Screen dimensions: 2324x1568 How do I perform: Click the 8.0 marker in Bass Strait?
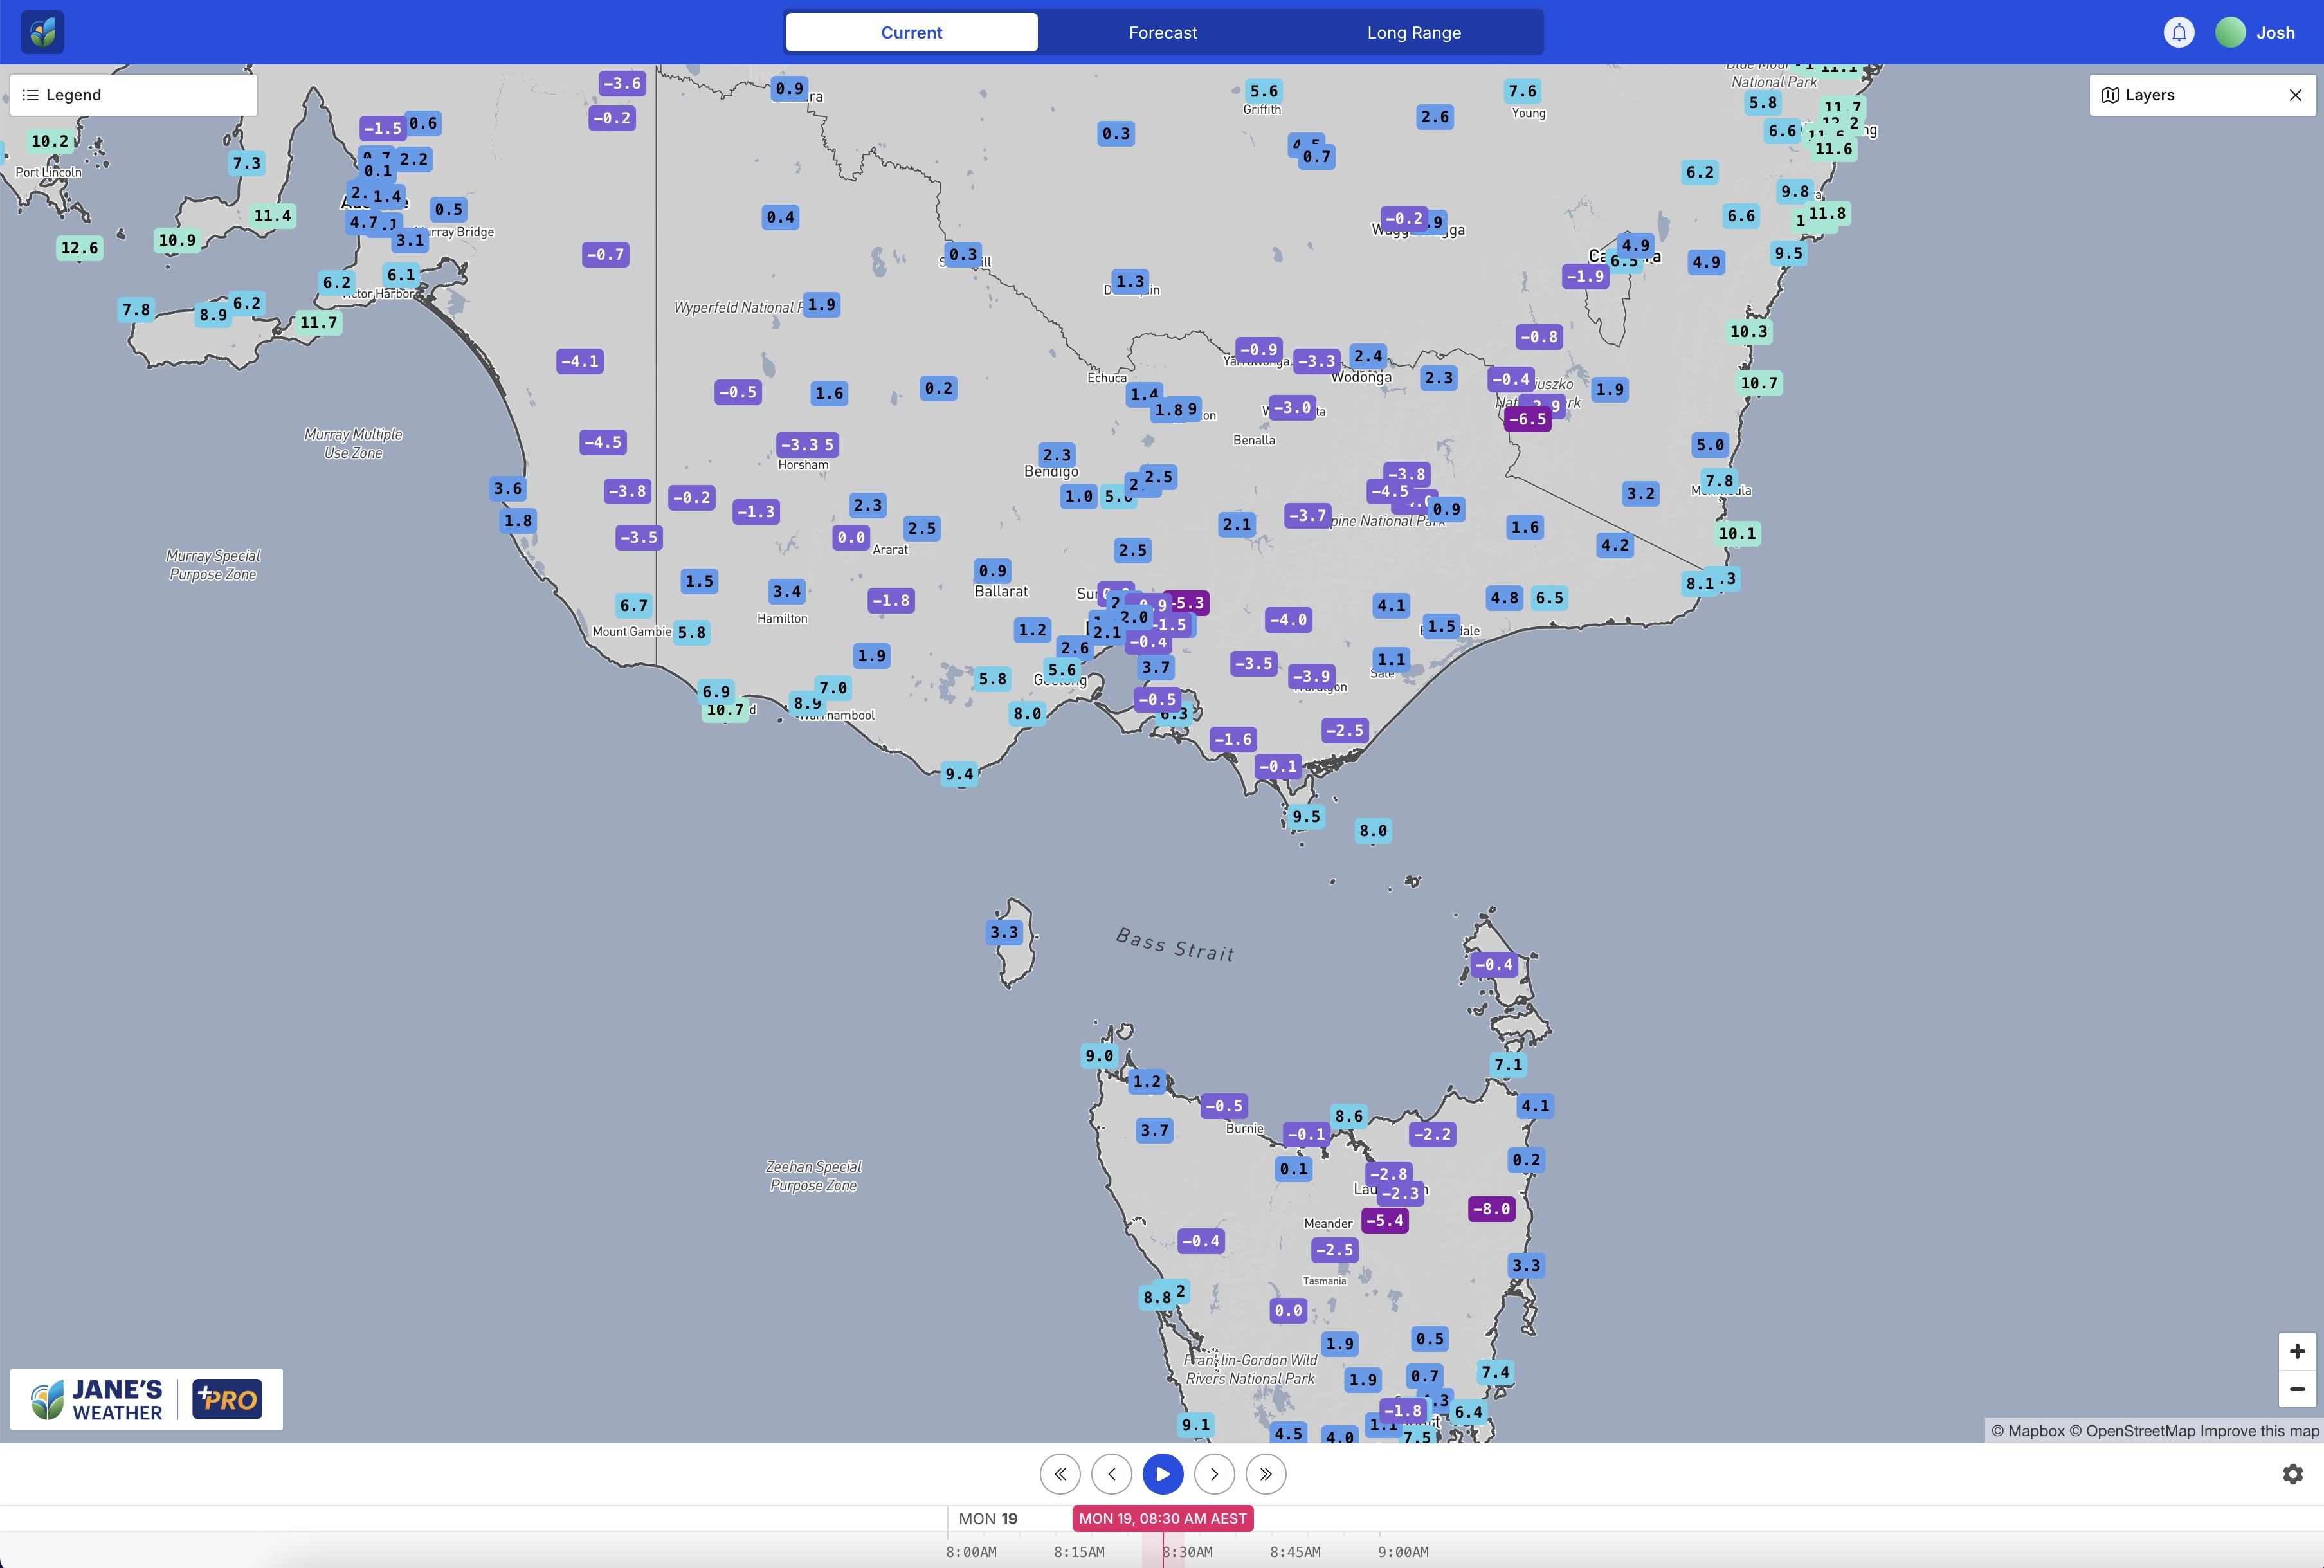coord(1374,831)
